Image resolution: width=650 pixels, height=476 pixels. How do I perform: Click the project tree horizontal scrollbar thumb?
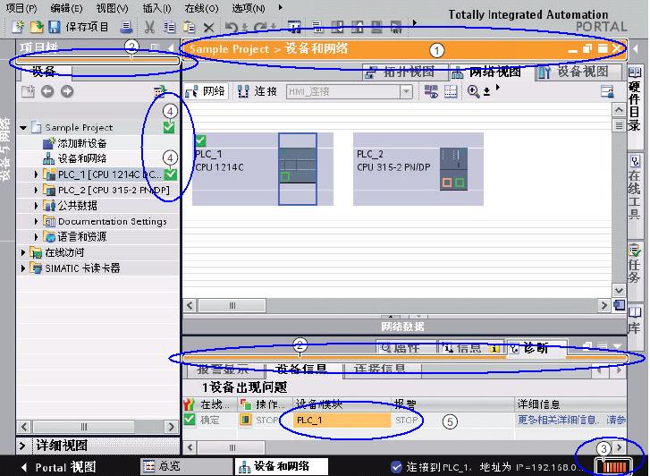point(84,427)
